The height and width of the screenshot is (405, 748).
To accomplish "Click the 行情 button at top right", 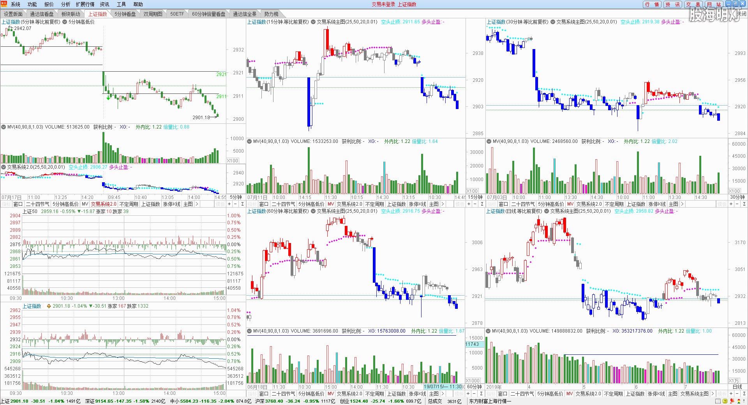I will pyautogui.click(x=652, y=4).
